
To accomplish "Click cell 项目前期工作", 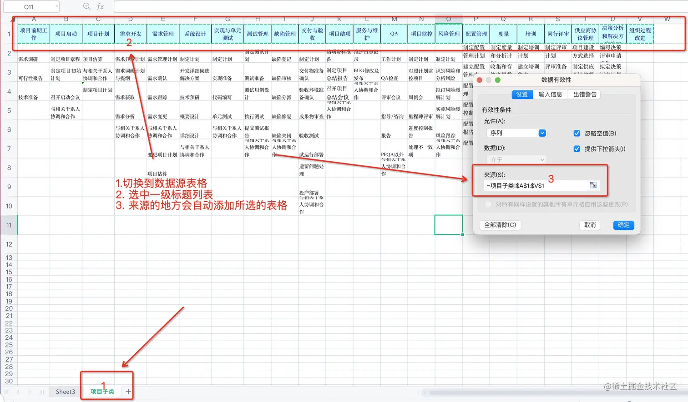I will 34,34.
